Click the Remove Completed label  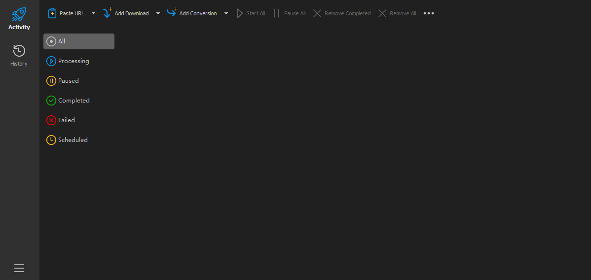(x=347, y=13)
